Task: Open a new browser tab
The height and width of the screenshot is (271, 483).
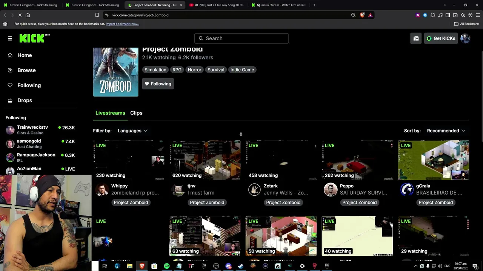Action: [x=314, y=5]
